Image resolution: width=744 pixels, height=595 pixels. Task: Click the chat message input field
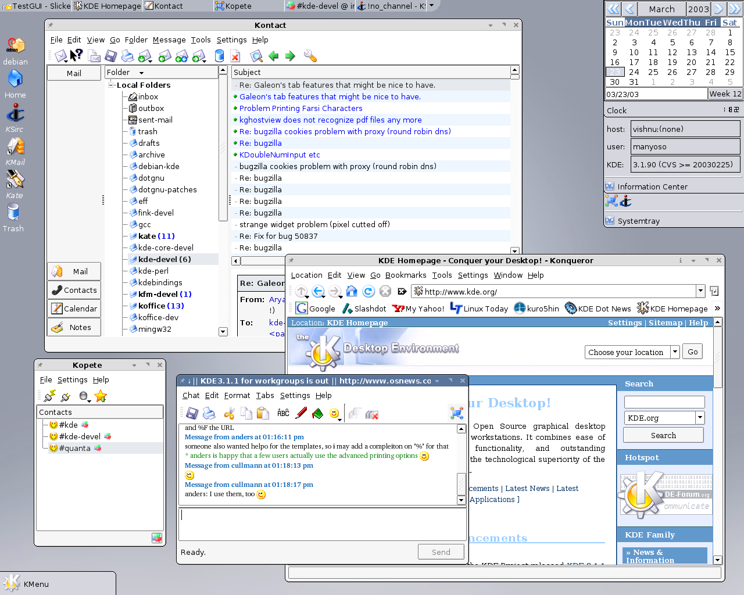pyautogui.click(x=323, y=524)
